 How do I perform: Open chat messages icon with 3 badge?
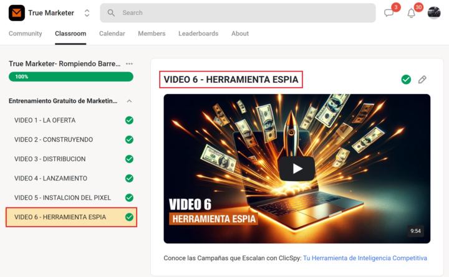pos(389,13)
